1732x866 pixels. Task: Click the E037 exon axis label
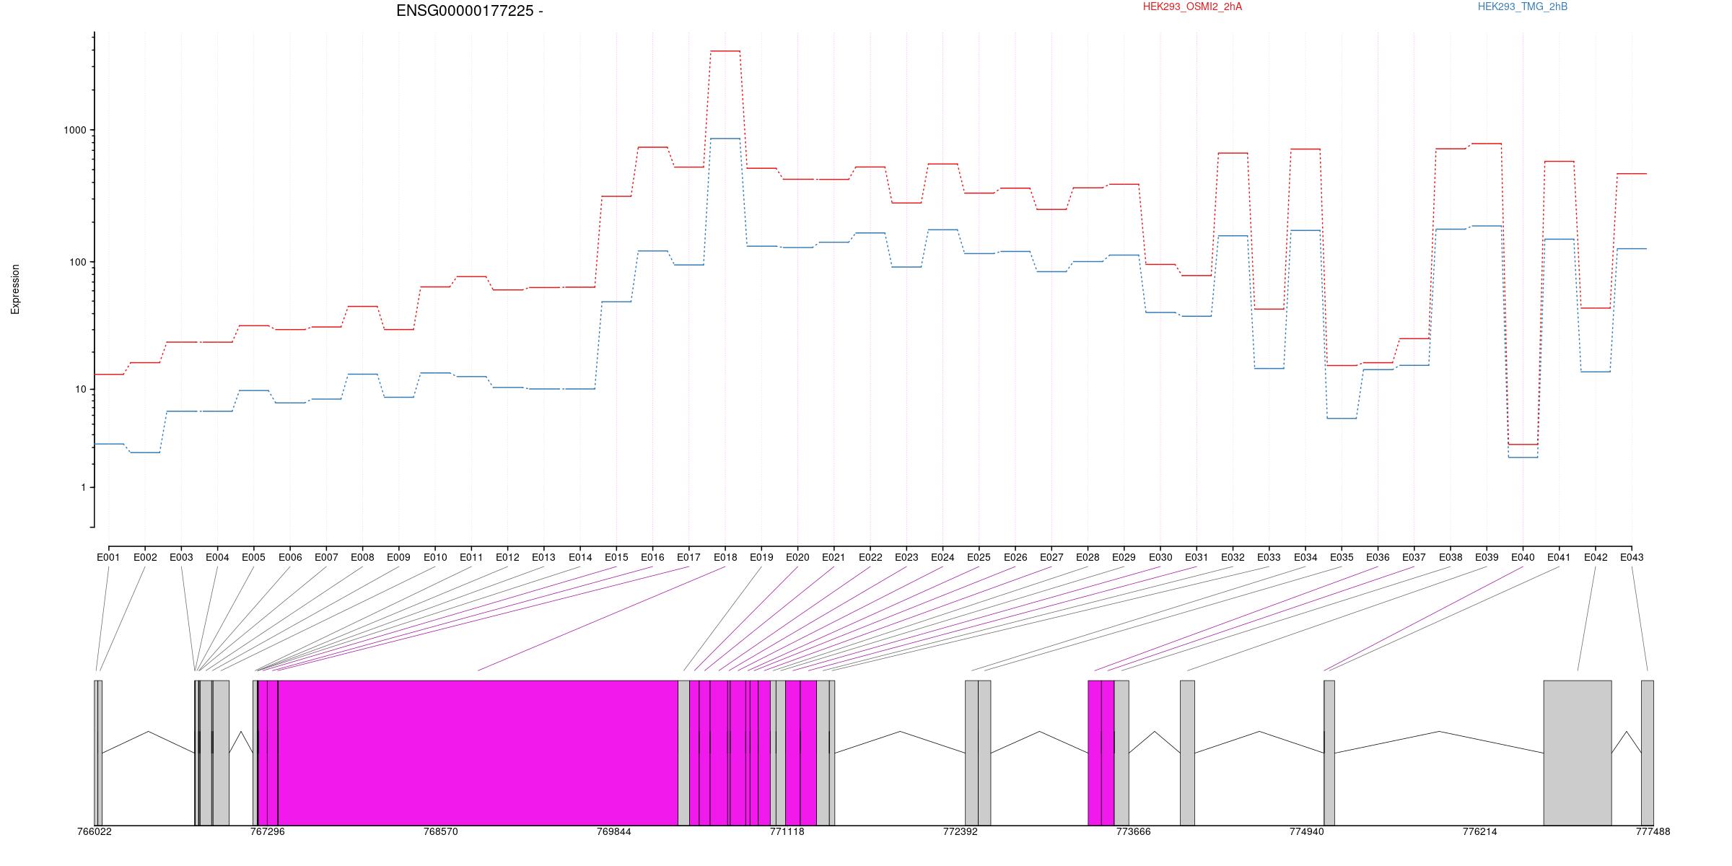(1414, 557)
